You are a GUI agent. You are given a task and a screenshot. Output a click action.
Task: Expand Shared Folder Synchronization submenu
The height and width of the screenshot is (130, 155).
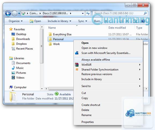(108, 69)
